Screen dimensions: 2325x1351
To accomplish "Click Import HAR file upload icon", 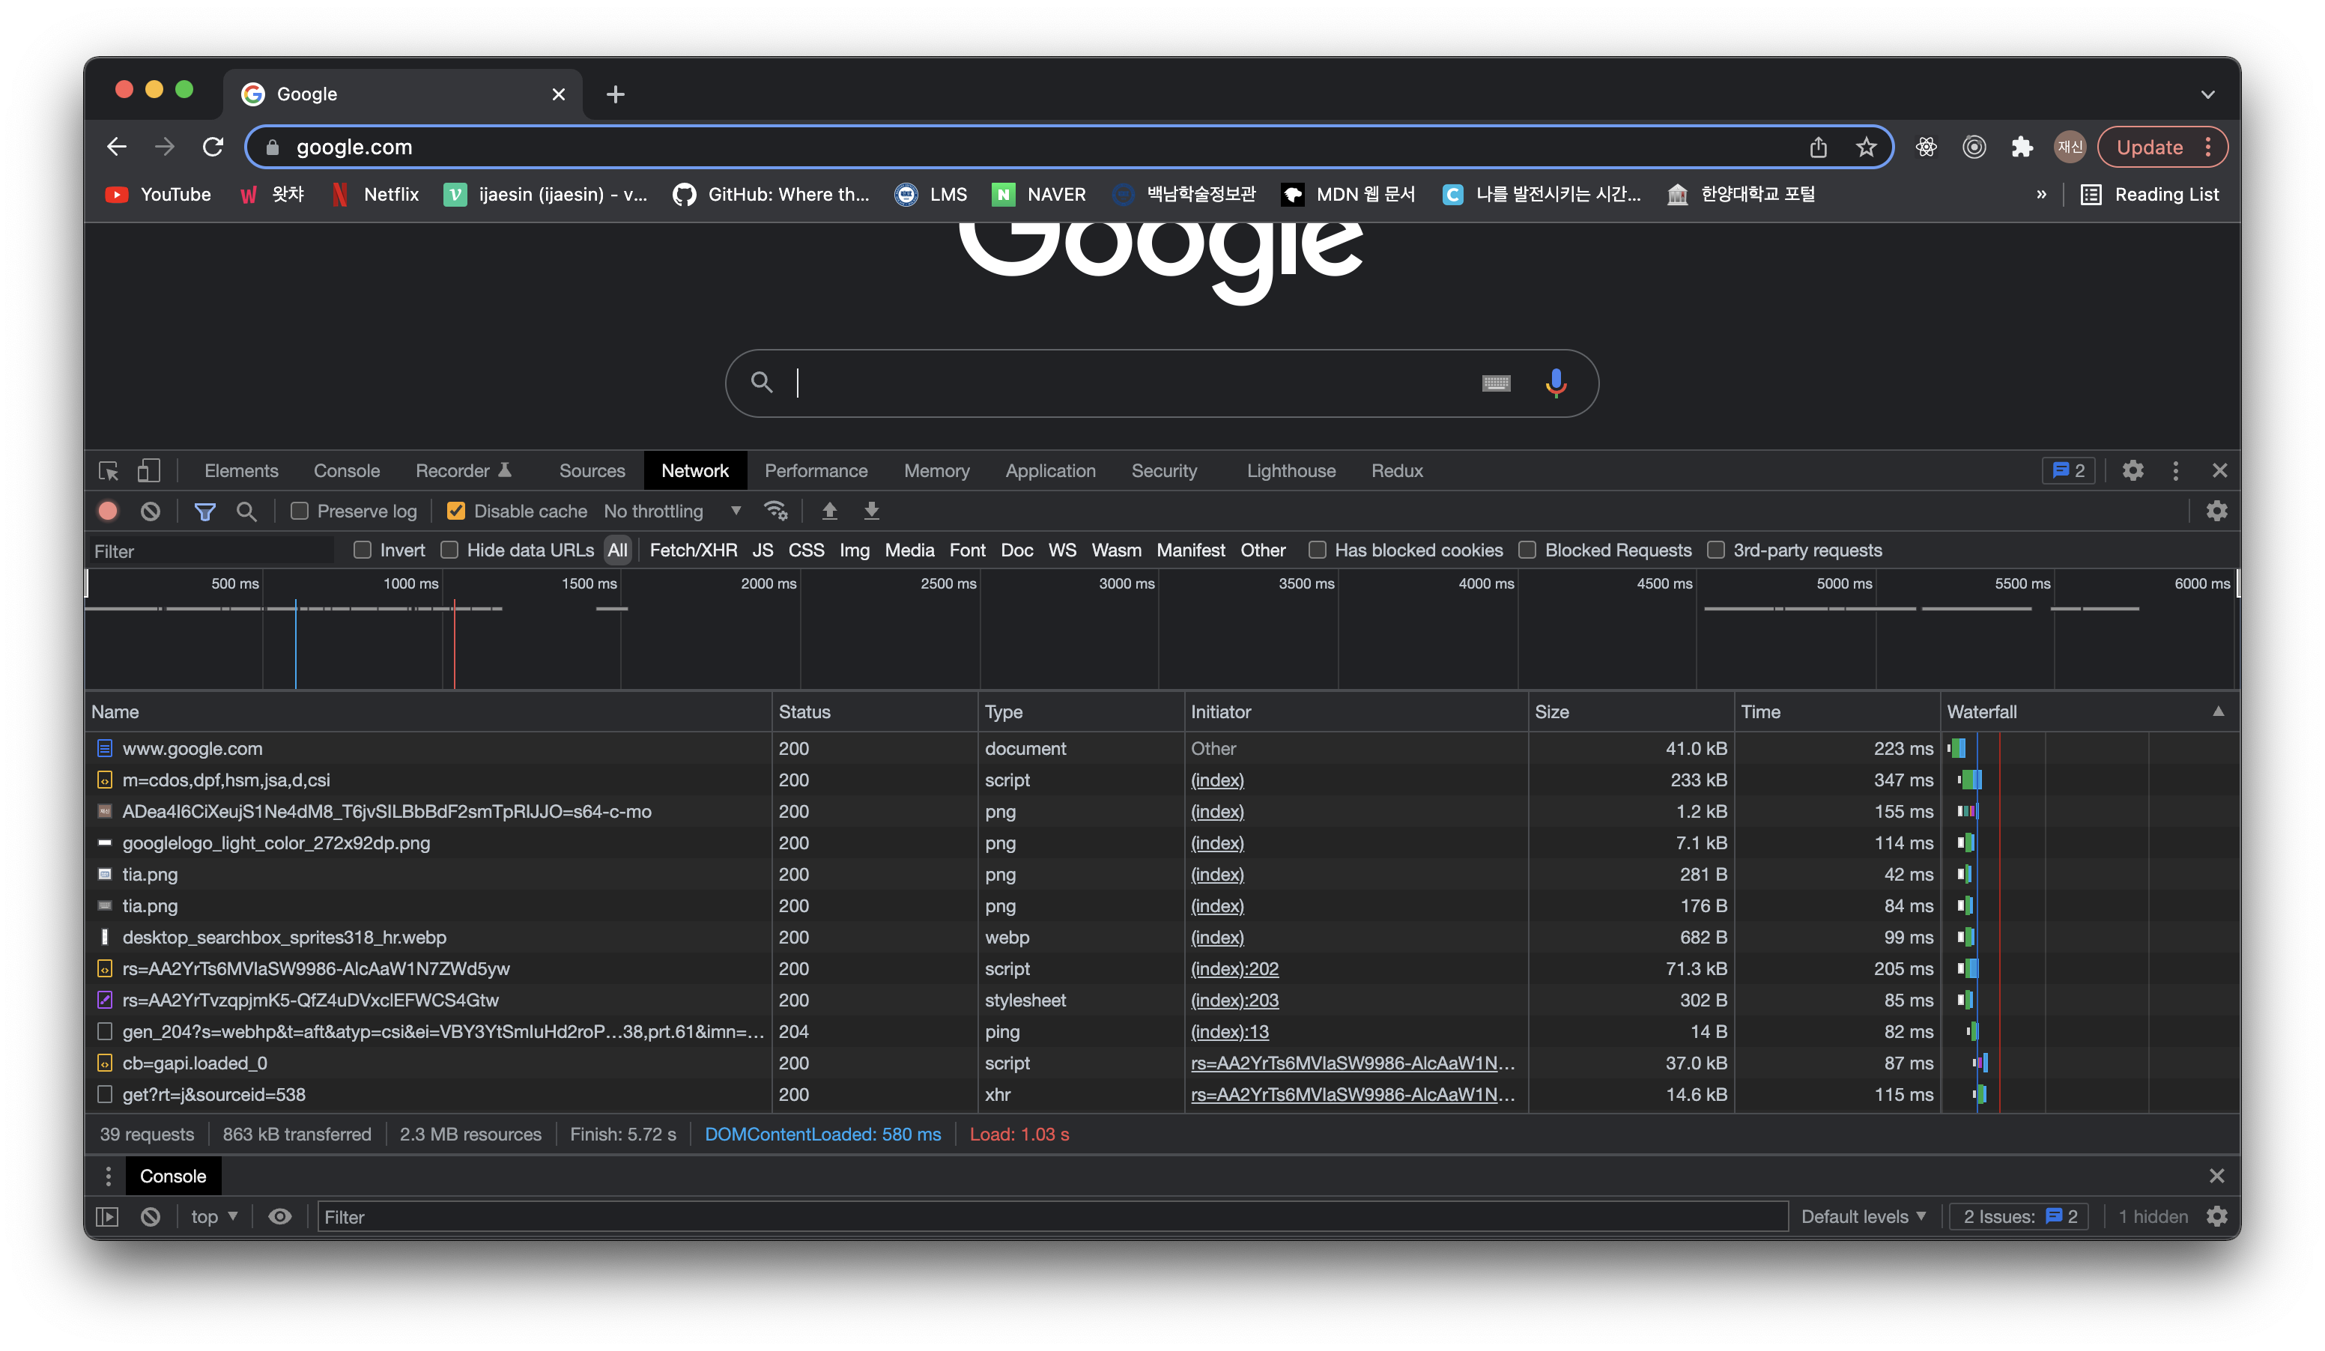I will [x=829, y=511].
